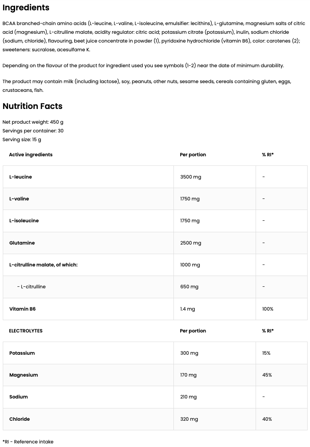
Task: Click the ELECTROLYTES section header
Action: click(x=25, y=331)
